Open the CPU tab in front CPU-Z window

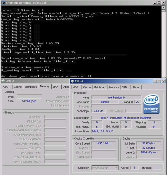pos(76,87)
